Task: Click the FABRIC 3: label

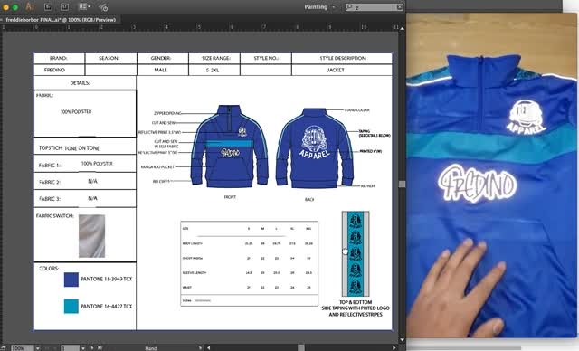Action: coord(50,198)
